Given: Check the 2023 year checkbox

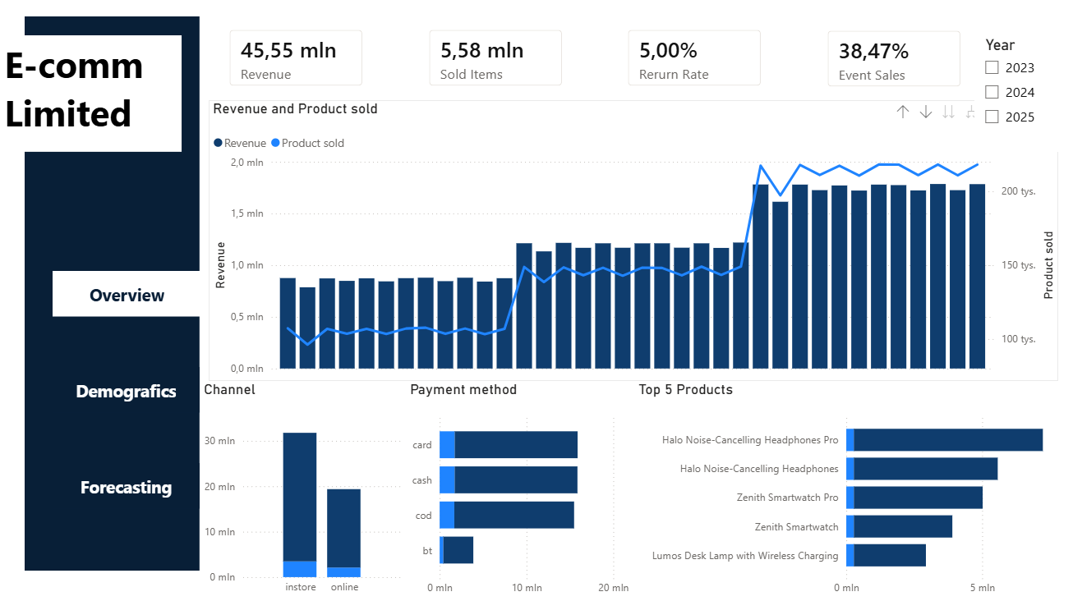Looking at the screenshot, I should click(992, 67).
